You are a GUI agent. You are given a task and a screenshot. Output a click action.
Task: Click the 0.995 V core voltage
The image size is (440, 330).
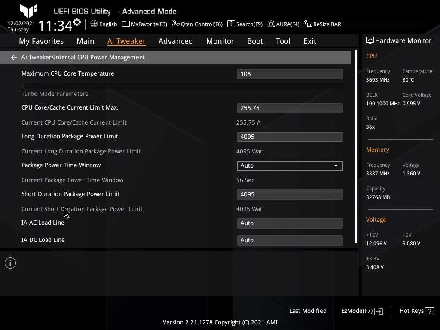point(411,104)
